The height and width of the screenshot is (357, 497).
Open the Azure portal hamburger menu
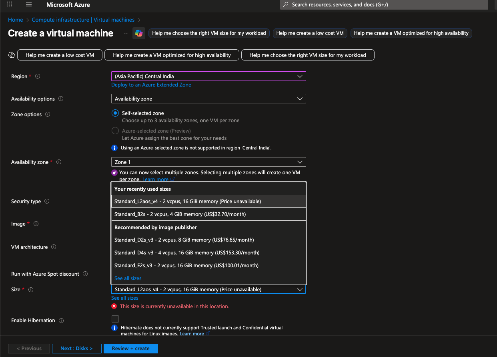pyautogui.click(x=28, y=5)
